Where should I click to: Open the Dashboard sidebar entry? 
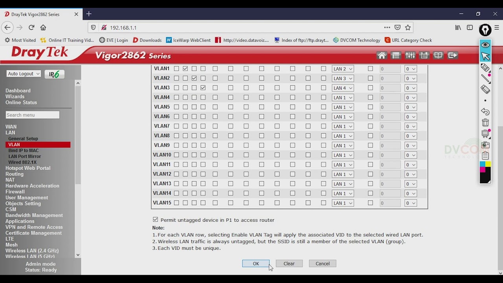click(18, 90)
